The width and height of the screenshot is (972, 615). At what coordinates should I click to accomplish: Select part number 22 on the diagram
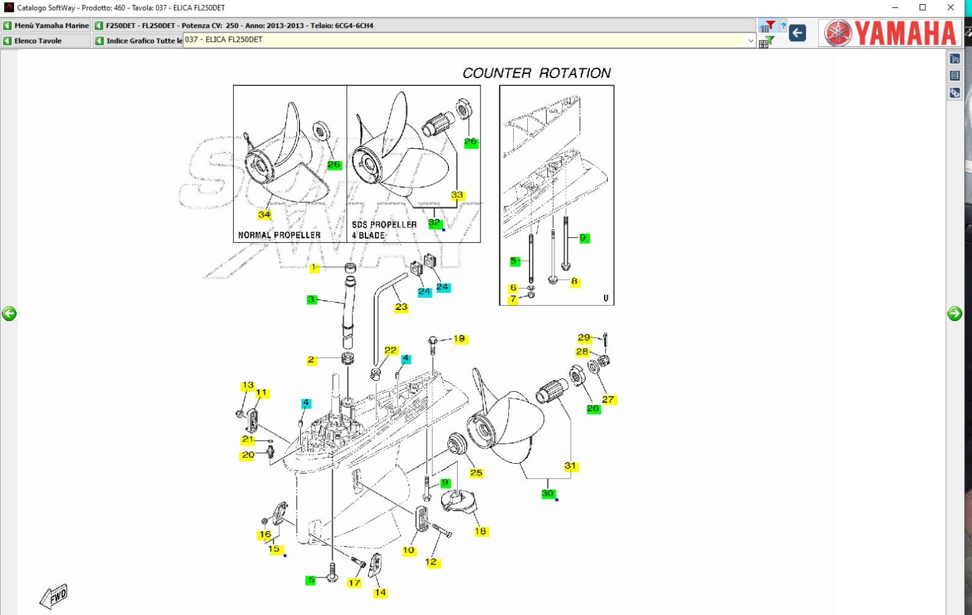(x=391, y=351)
